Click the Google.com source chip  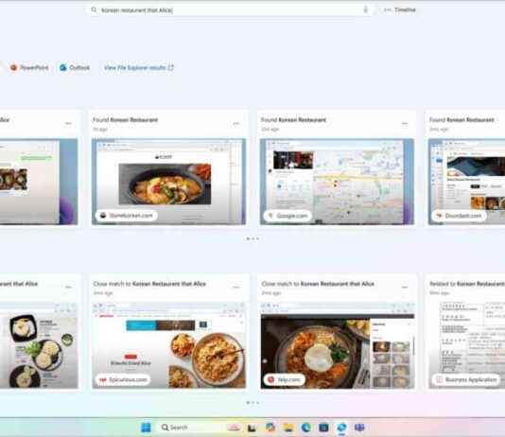[287, 216]
